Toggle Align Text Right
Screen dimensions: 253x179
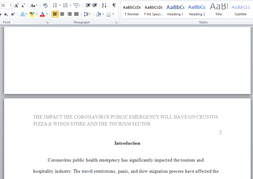click(x=69, y=14)
